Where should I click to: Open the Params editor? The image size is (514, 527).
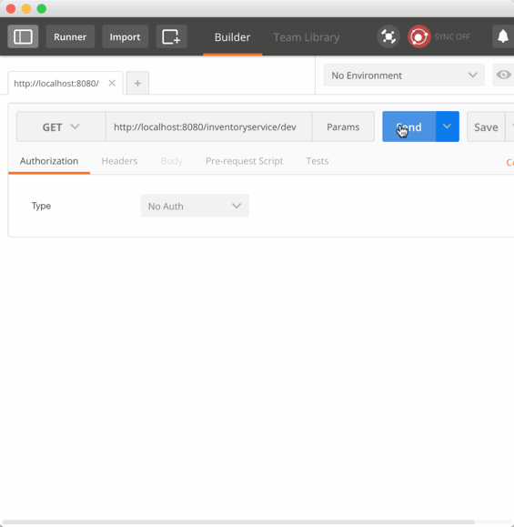(343, 127)
